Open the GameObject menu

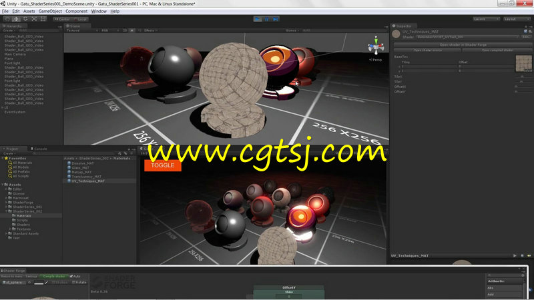pyautogui.click(x=50, y=11)
